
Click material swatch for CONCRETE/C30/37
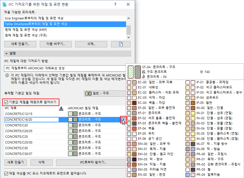click(x=73, y=154)
